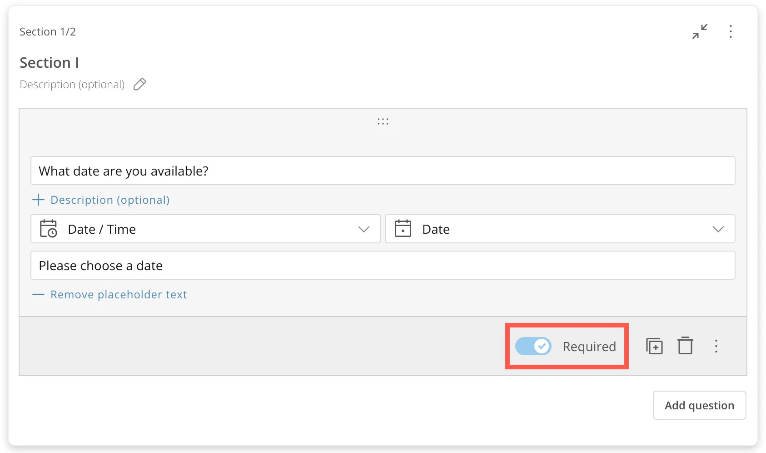The width and height of the screenshot is (766, 453).
Task: Open the Date / Time question type dropdown
Action: 206,229
